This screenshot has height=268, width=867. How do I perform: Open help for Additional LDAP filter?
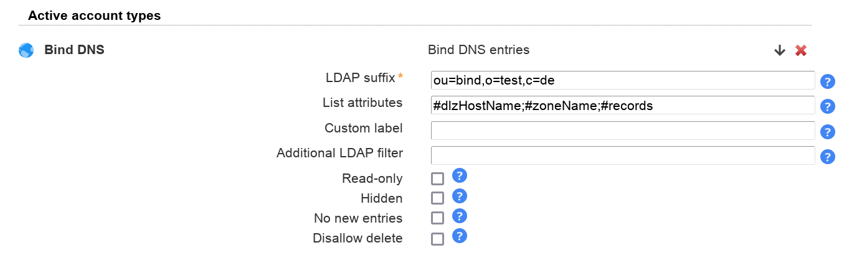click(828, 157)
